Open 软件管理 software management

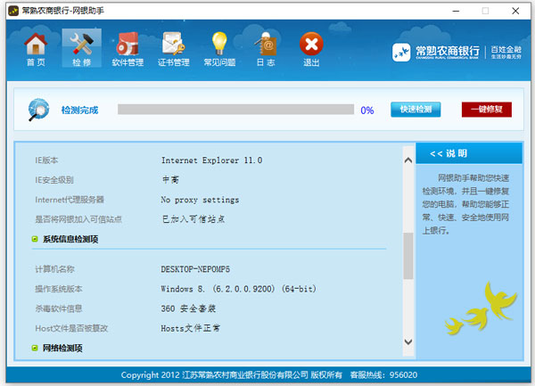[x=128, y=49]
